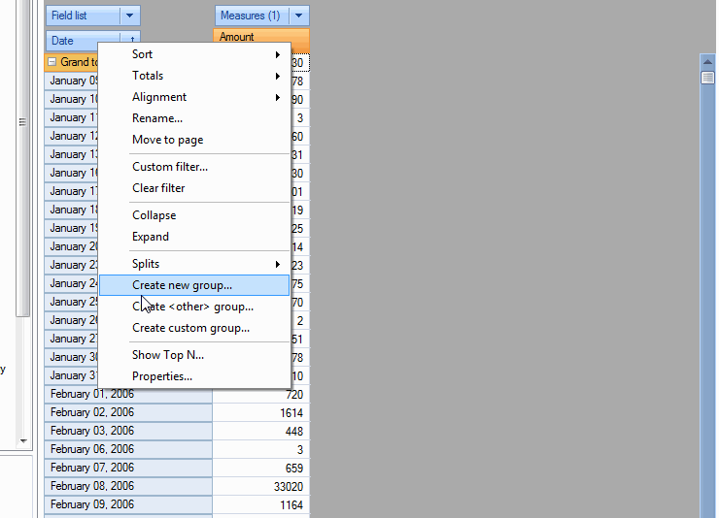Click the Amount column header

pos(260,37)
